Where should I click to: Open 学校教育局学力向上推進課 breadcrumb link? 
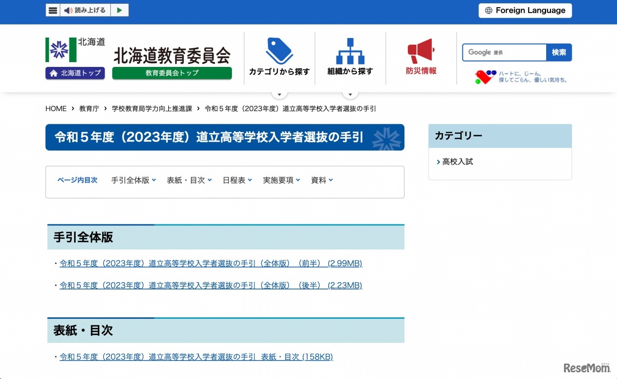152,109
